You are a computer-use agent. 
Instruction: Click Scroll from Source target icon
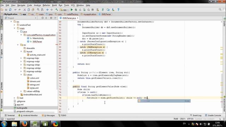[x=42, y=18]
